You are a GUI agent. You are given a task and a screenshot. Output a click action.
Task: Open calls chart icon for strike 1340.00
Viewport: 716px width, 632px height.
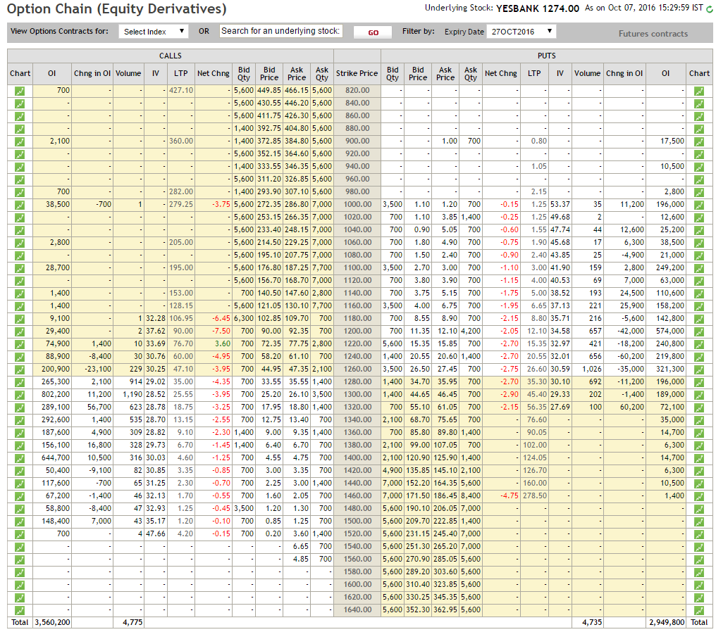(20, 420)
